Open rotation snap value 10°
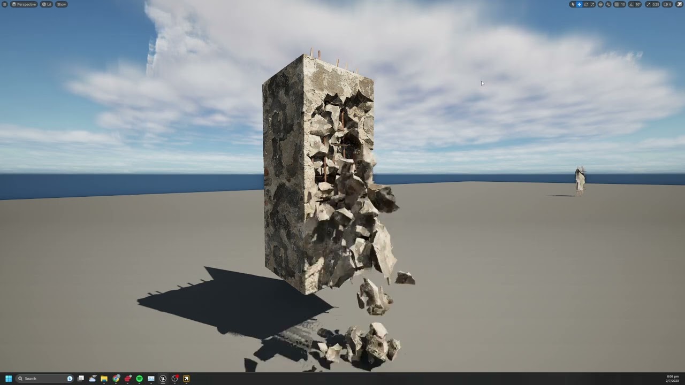The height and width of the screenshot is (385, 685). click(x=637, y=4)
